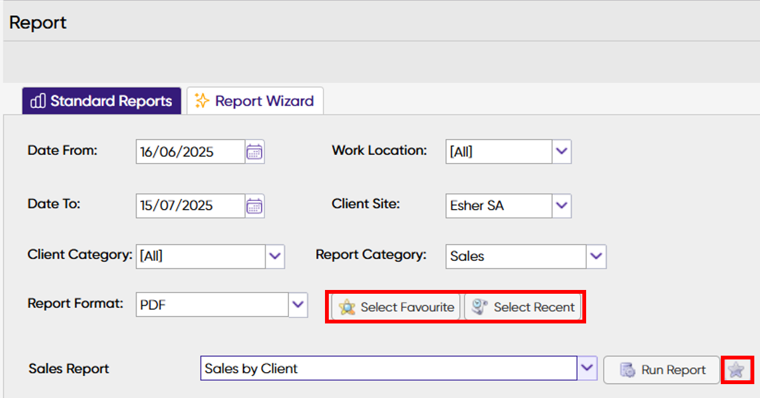Switch to the Standard Reports tab
The image size is (760, 398).
click(x=102, y=101)
